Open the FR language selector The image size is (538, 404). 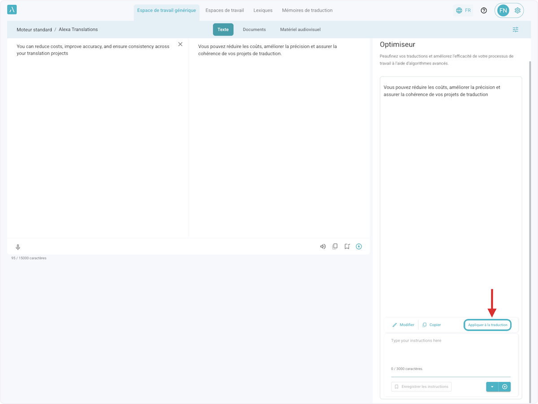[x=463, y=10]
